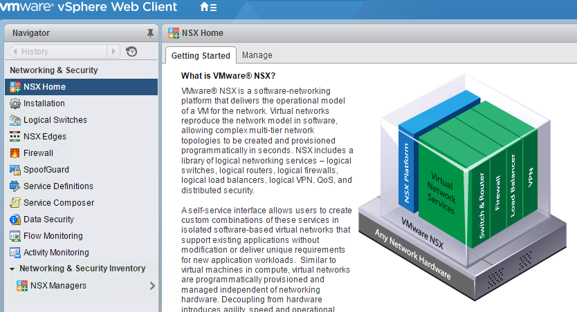Open the recent history clock icon
Viewport: 577px width, 312px height.
[131, 52]
